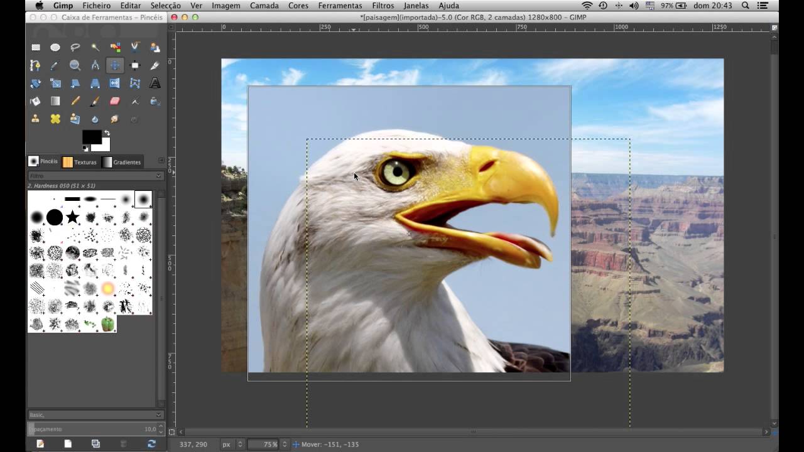Pick the Blend gradient tool
804x452 pixels.
[55, 101]
